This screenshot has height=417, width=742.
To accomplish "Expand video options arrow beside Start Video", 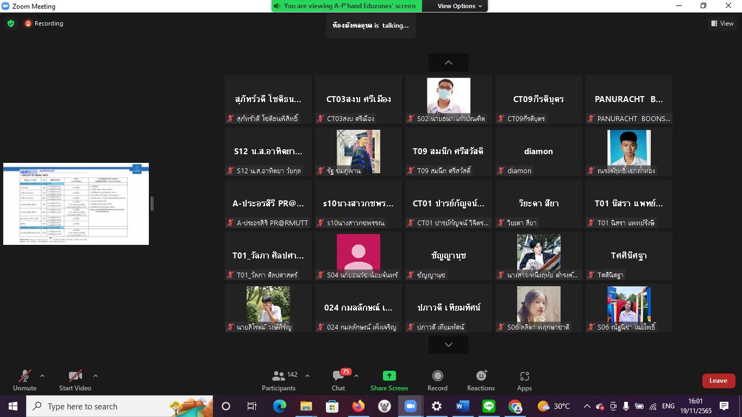I will click(96, 376).
